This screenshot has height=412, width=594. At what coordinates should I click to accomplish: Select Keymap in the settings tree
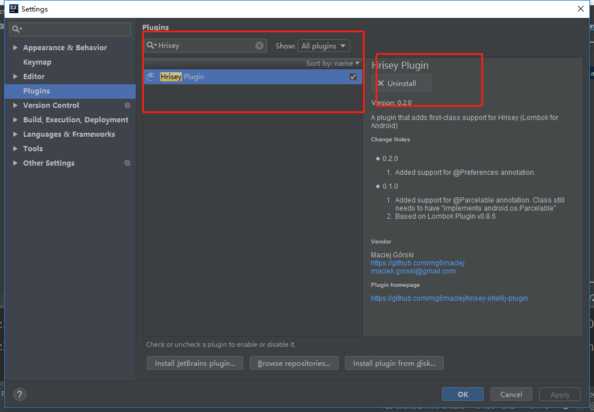pos(37,62)
